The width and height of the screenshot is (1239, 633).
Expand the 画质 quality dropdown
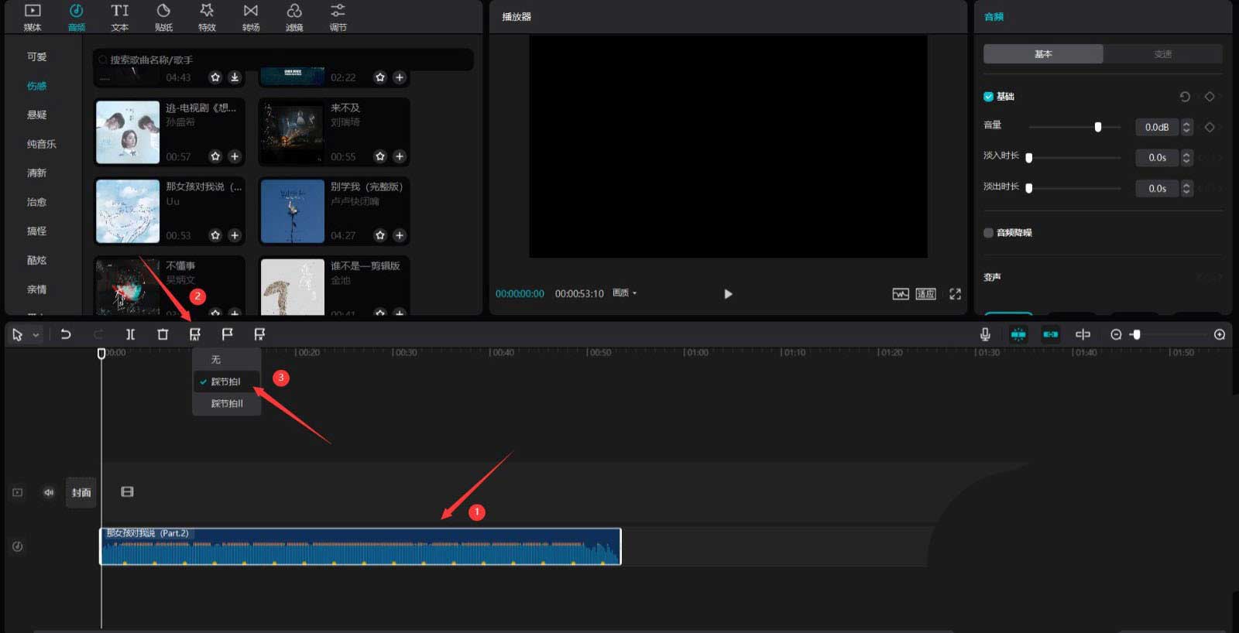[x=625, y=293]
